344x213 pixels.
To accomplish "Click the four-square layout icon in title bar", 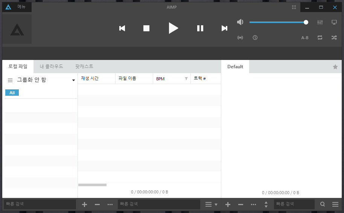I will tap(294, 7).
